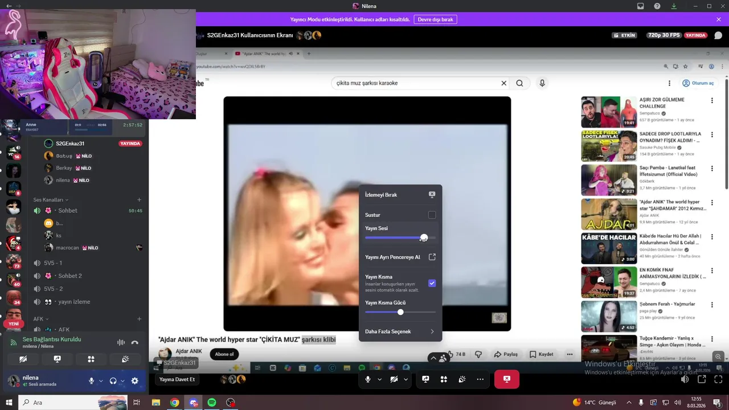Expand microphone input options in user panel

[101, 381]
